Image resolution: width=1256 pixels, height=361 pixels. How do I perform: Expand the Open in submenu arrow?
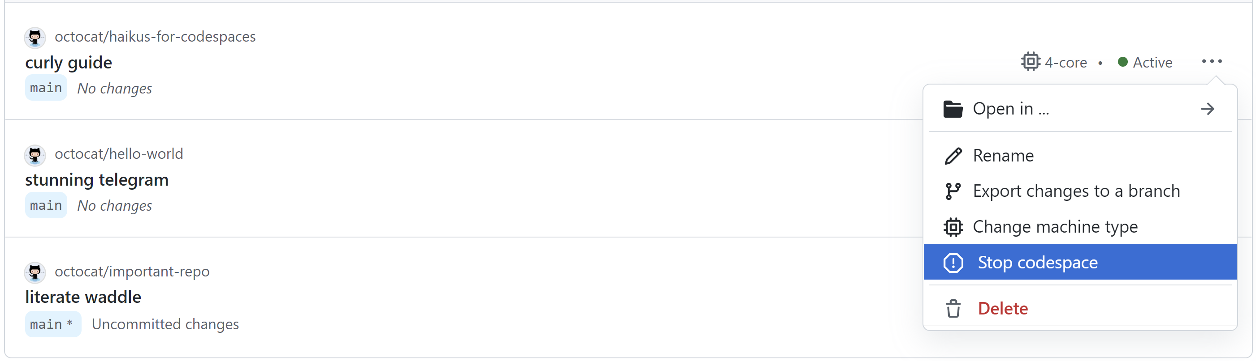coord(1207,109)
